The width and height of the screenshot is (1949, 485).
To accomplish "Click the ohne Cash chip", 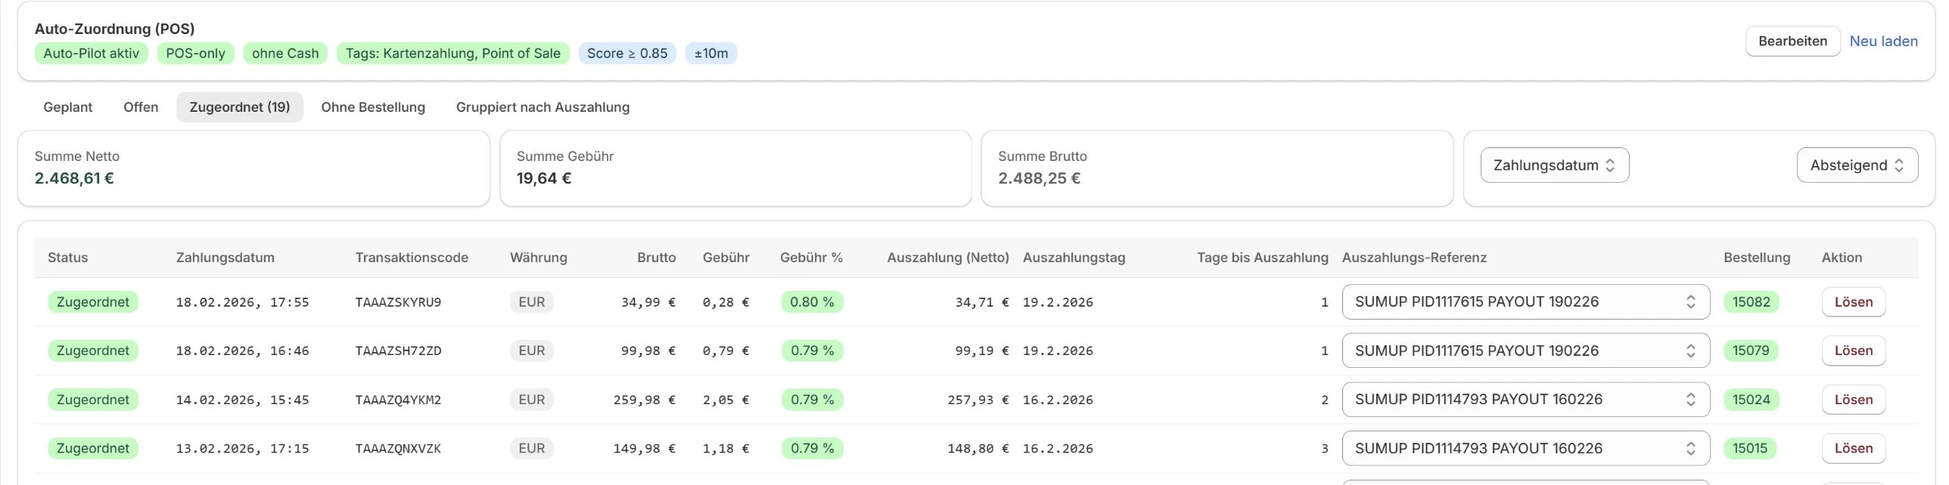I will pos(285,54).
